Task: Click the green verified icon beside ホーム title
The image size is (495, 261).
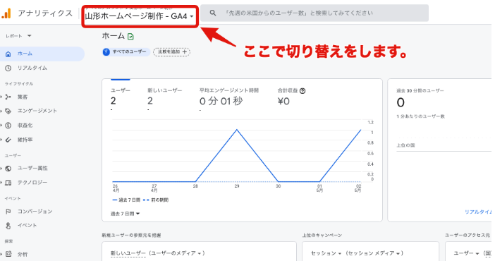Action: click(x=130, y=37)
